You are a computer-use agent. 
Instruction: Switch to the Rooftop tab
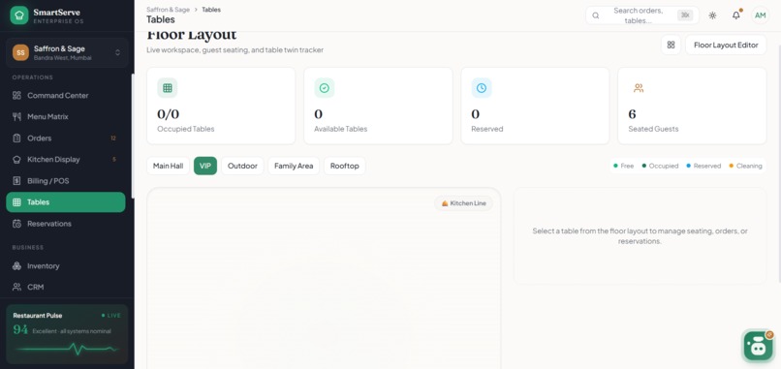click(x=345, y=166)
